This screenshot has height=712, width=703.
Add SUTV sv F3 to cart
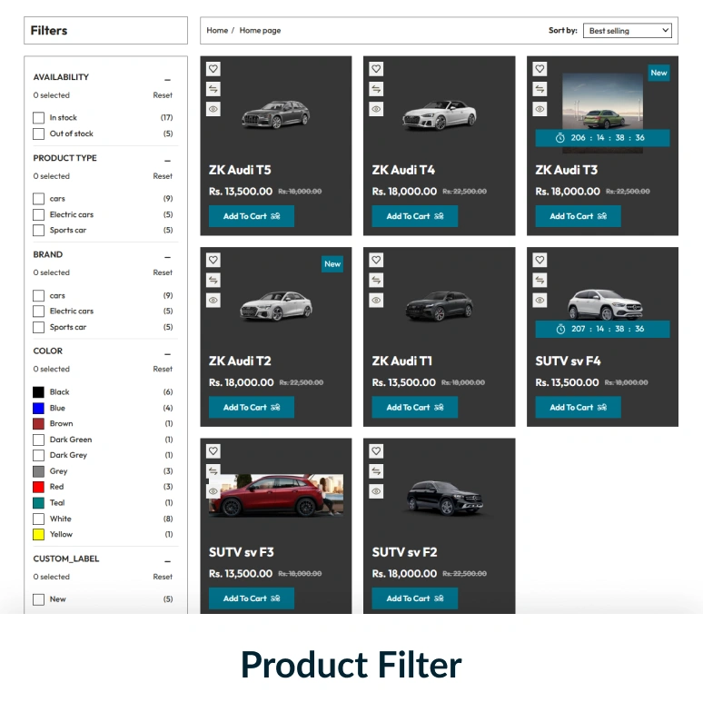point(251,598)
